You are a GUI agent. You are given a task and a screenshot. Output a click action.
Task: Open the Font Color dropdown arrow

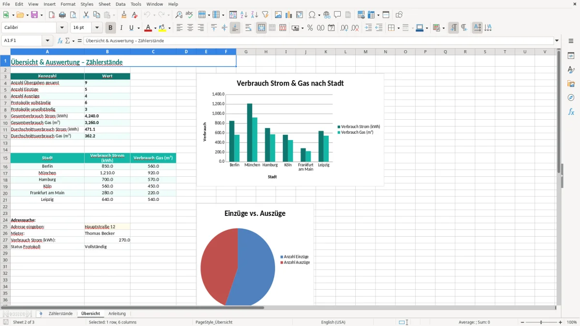pos(155,28)
